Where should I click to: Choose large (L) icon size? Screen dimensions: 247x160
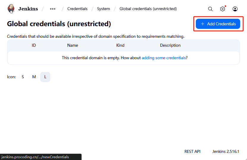45,77
